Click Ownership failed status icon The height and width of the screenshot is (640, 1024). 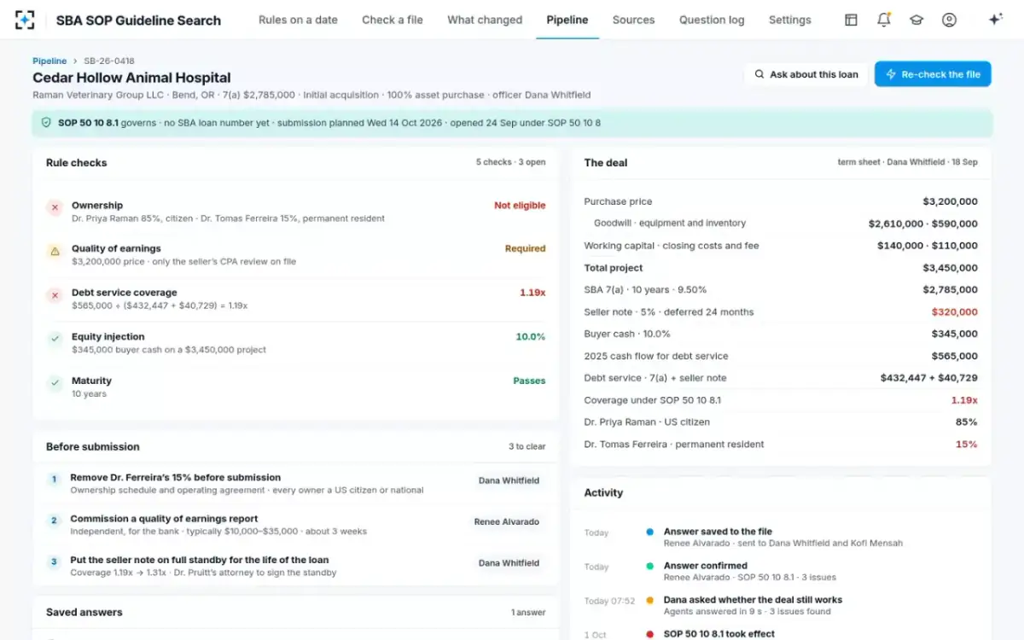(55, 207)
